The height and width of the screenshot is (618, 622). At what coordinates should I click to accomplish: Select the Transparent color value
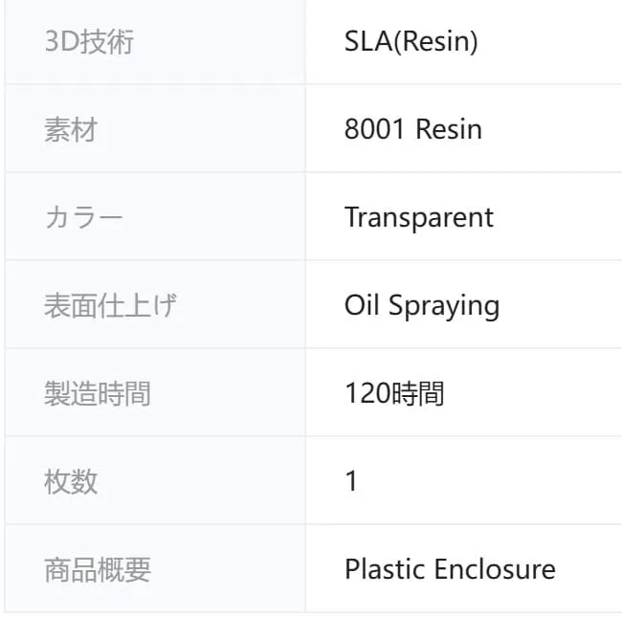click(418, 217)
